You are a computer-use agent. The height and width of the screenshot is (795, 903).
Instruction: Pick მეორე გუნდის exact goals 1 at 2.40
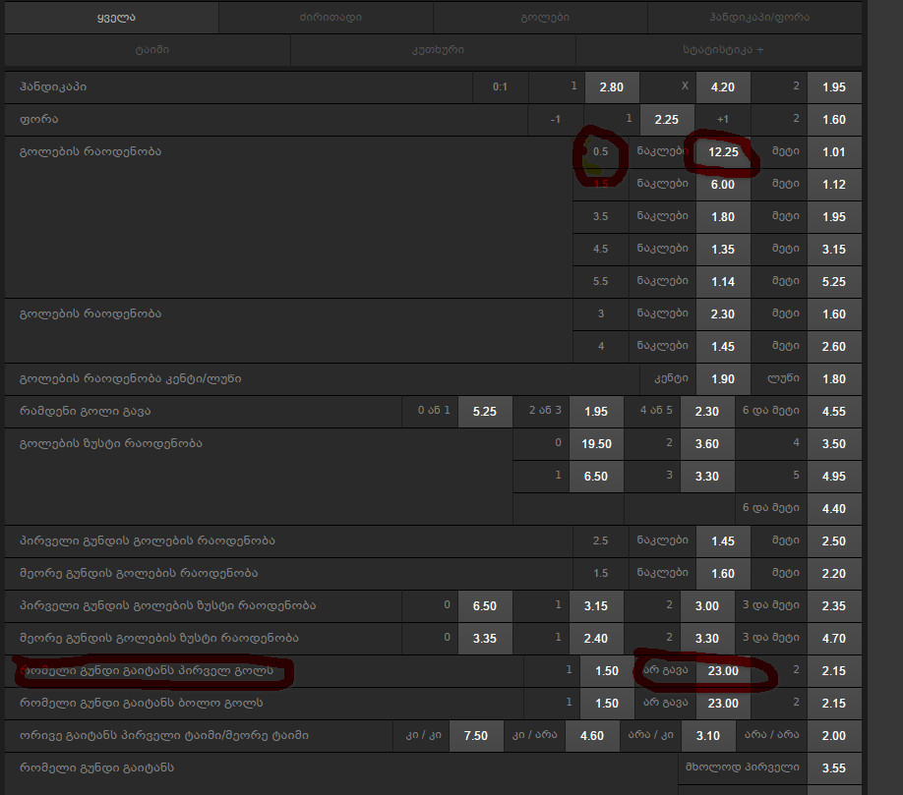coord(596,638)
